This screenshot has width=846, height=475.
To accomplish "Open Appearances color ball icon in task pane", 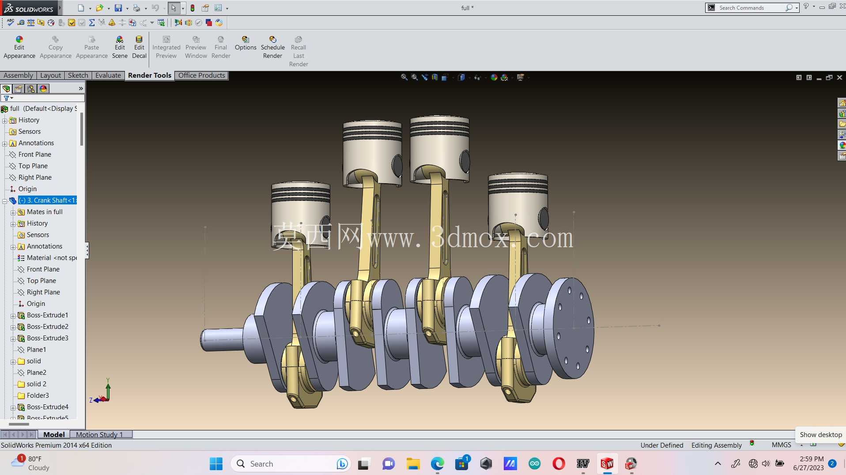I will point(842,145).
